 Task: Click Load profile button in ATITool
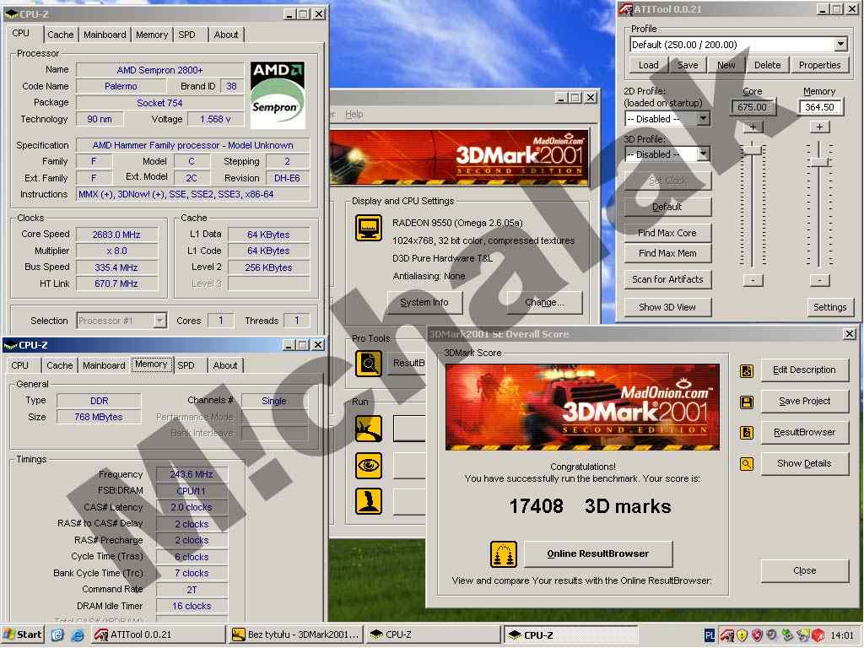[x=649, y=65]
